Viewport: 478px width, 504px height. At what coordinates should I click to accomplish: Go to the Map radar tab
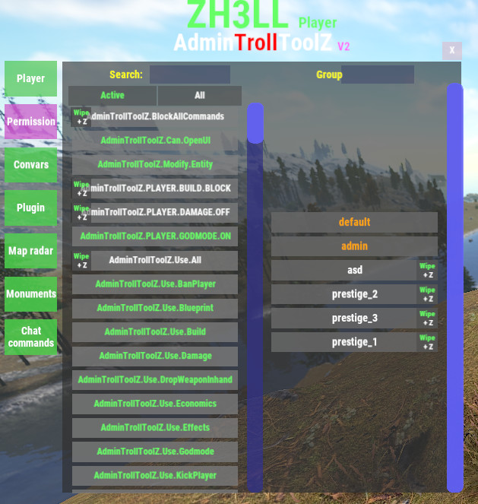31,251
